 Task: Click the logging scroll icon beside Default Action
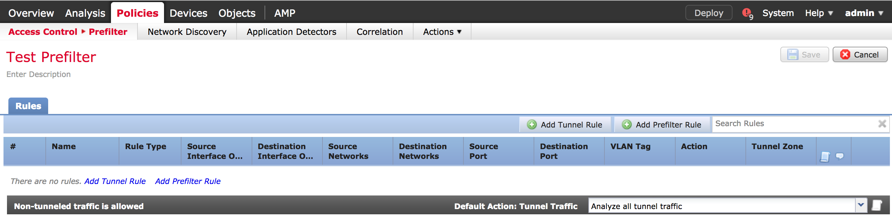[877, 206]
